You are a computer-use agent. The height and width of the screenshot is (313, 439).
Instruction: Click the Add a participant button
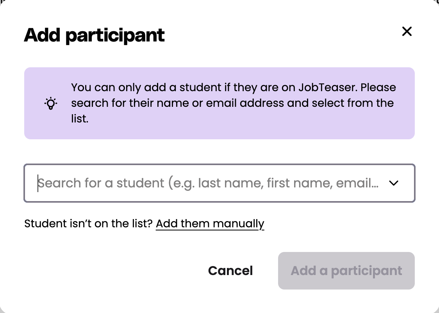[346, 271]
